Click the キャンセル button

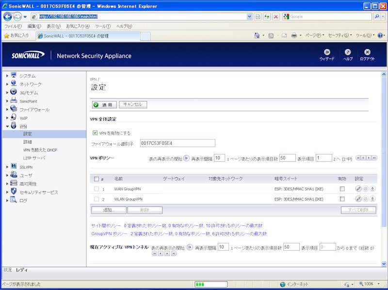click(133, 104)
